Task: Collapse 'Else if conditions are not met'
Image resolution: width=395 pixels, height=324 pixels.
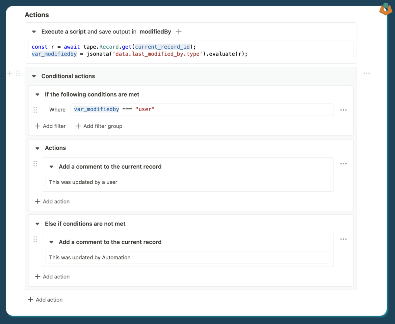Action: [38, 224]
